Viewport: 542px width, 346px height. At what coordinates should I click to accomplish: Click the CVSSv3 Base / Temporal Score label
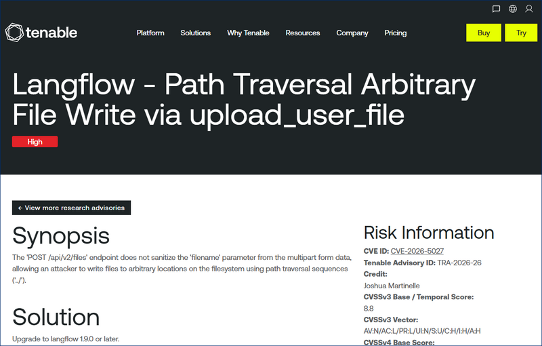pos(419,297)
